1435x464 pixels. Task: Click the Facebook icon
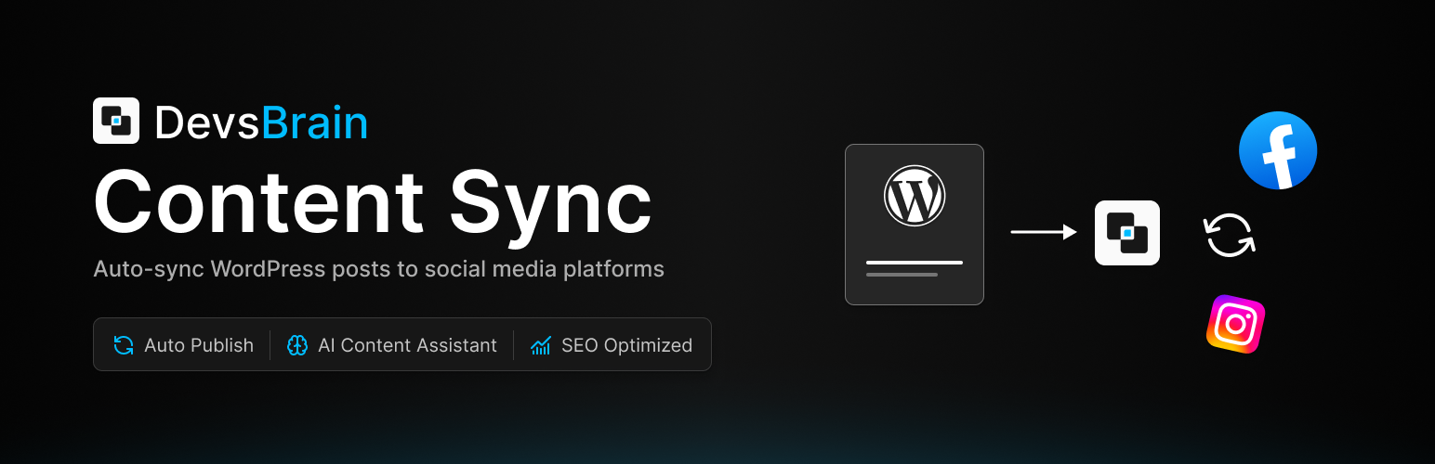[1278, 150]
